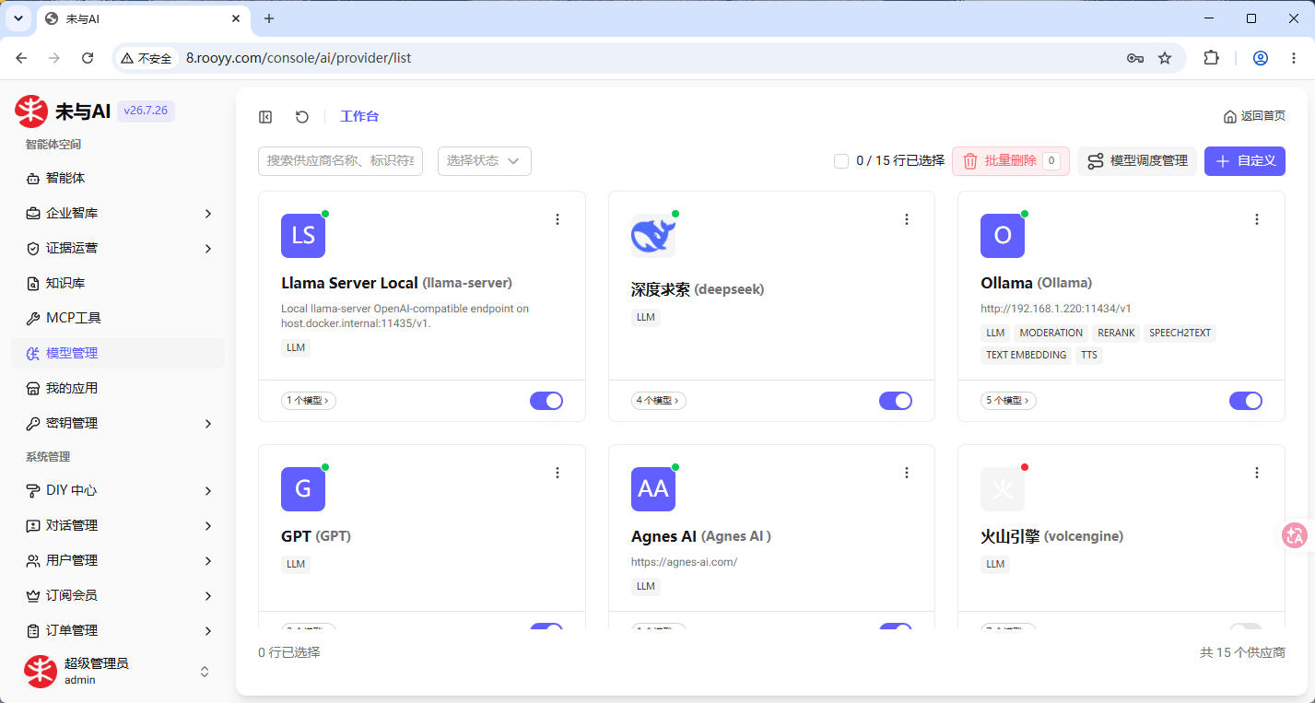Click the deepseek whale logo
The image size is (1315, 703).
pyautogui.click(x=653, y=236)
